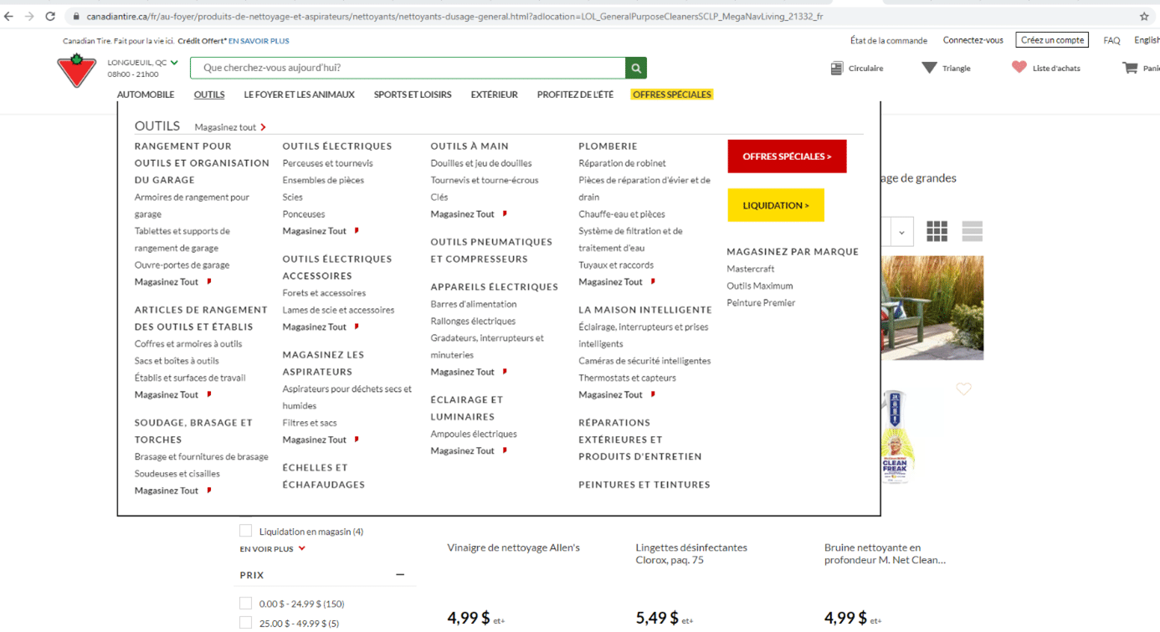Viewport: 1160px width, 632px height.
Task: Open Coffres et armoires à outils
Action: pyautogui.click(x=188, y=344)
